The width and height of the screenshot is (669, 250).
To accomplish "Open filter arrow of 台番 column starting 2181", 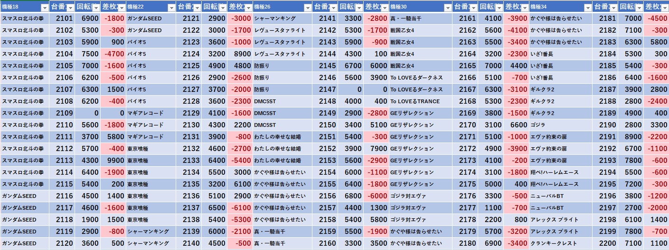I will 613,8.
